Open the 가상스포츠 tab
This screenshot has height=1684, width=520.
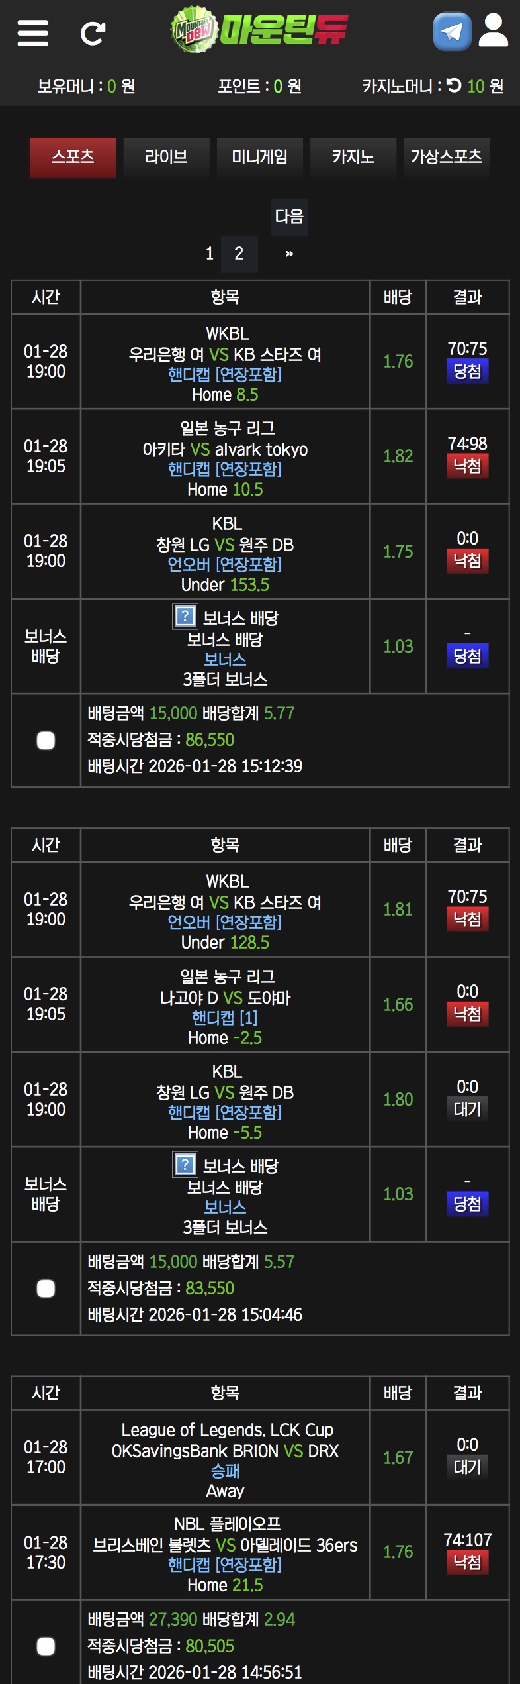click(446, 157)
